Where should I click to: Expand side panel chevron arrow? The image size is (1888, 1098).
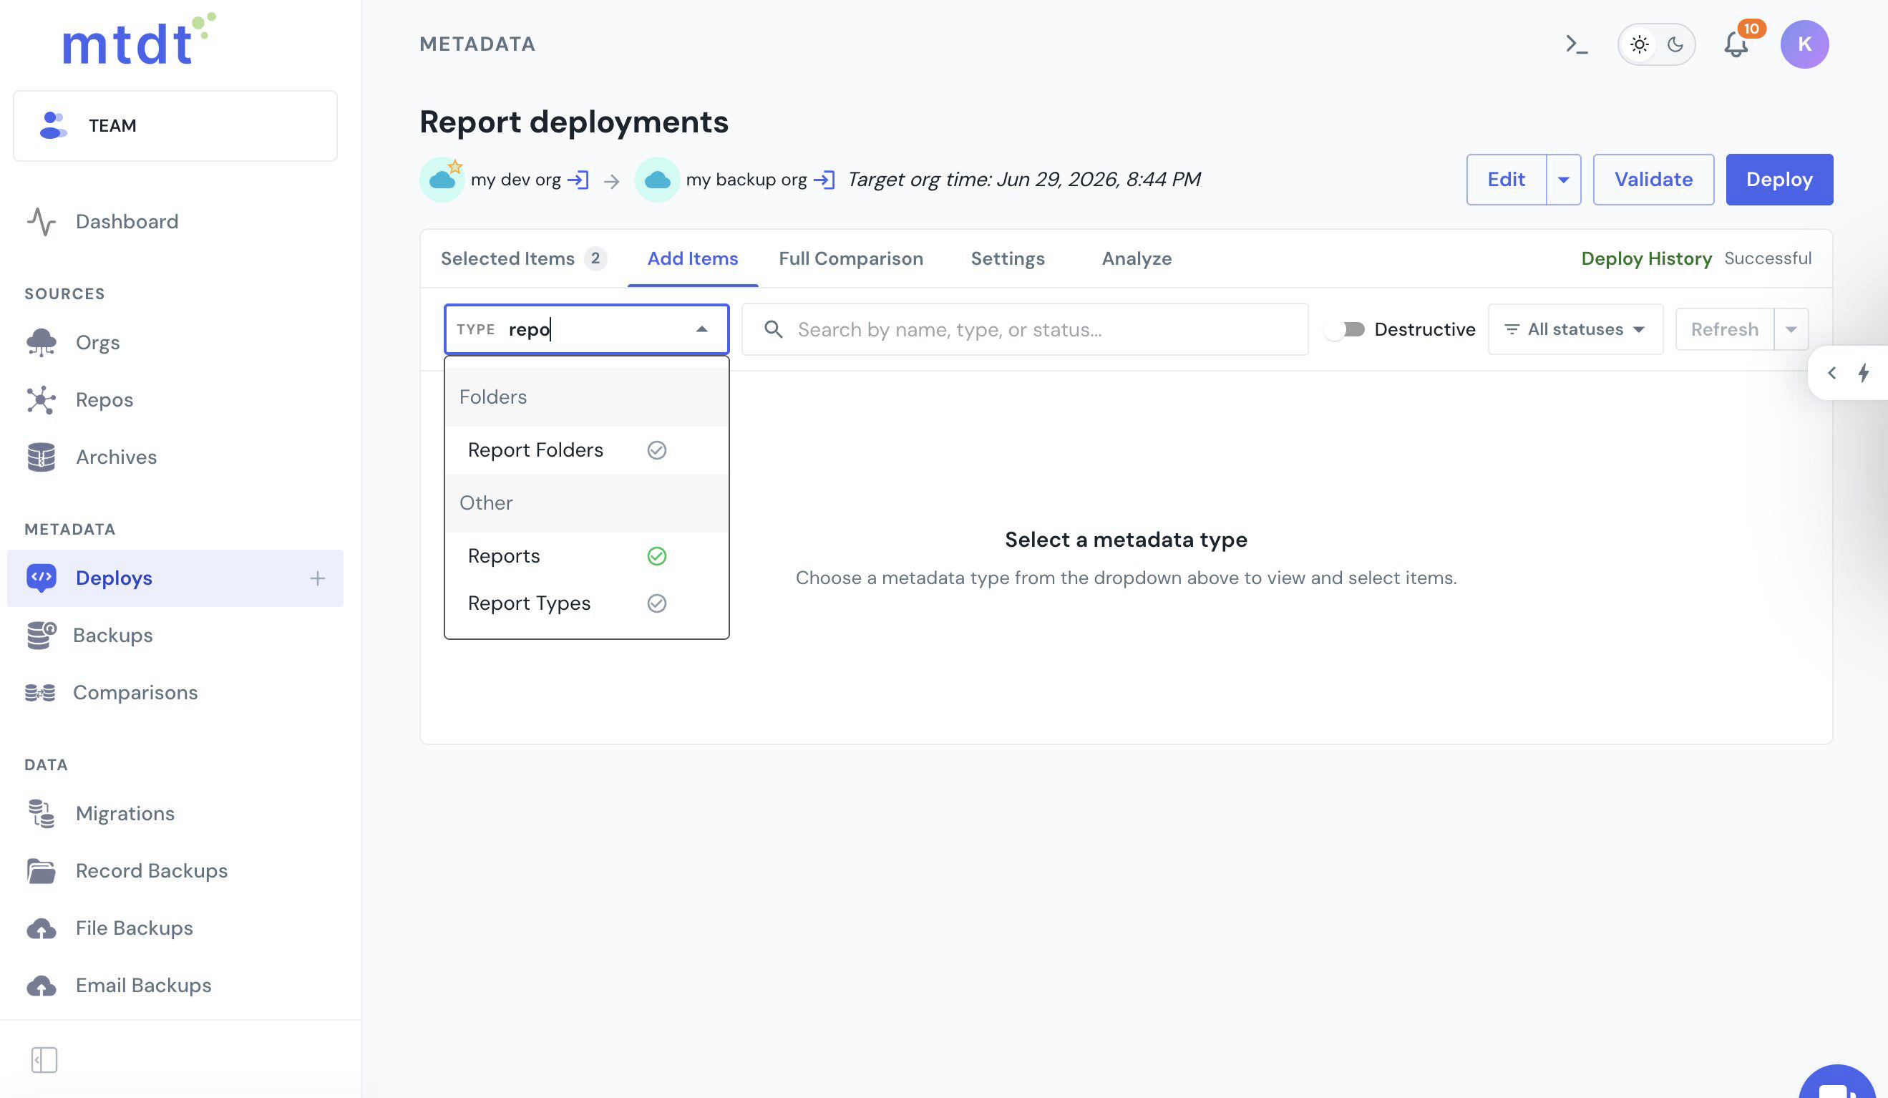(1831, 372)
